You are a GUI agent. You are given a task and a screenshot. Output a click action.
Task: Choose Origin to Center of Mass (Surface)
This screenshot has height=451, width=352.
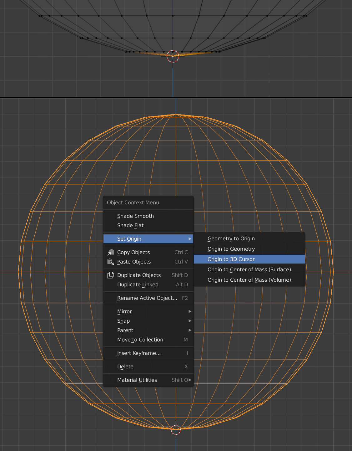click(x=249, y=269)
